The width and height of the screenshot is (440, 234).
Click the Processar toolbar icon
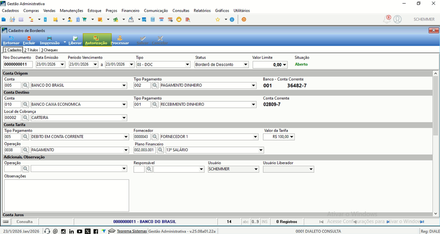[x=119, y=38]
